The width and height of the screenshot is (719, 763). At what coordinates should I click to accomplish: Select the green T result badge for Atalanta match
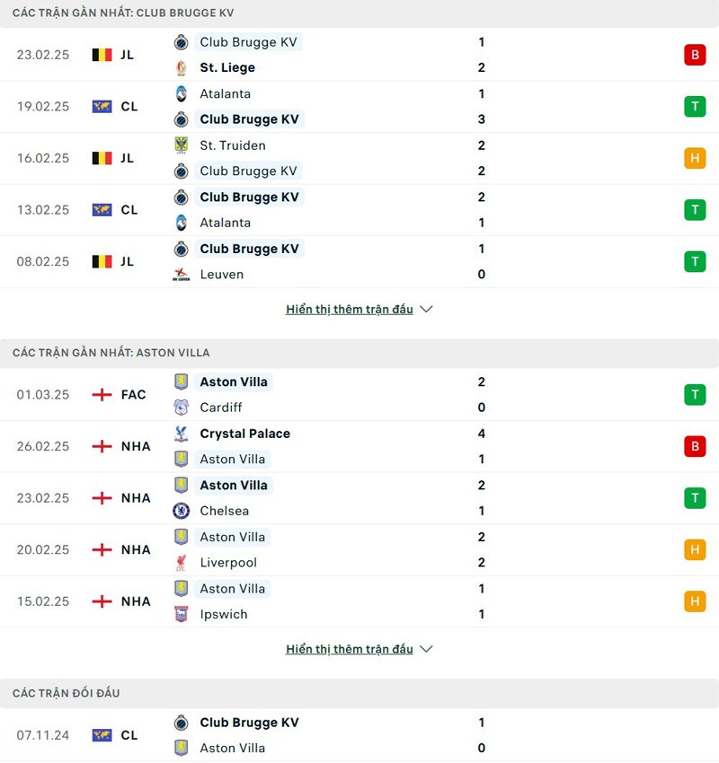click(x=695, y=106)
